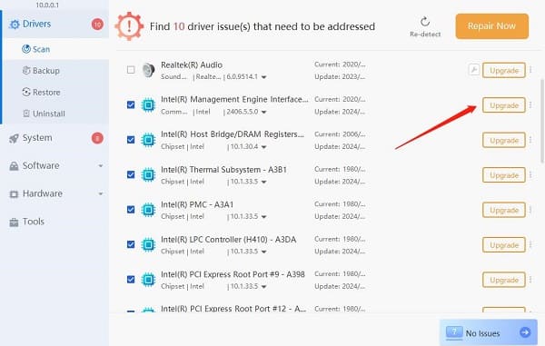Image resolution: width=545 pixels, height=346 pixels.
Task: Click chip icon for Intel Host Bridge/DRAM Registers
Action: pyautogui.click(x=148, y=140)
